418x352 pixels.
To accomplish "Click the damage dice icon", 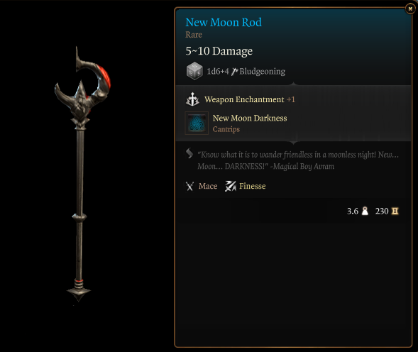I will 194,71.
